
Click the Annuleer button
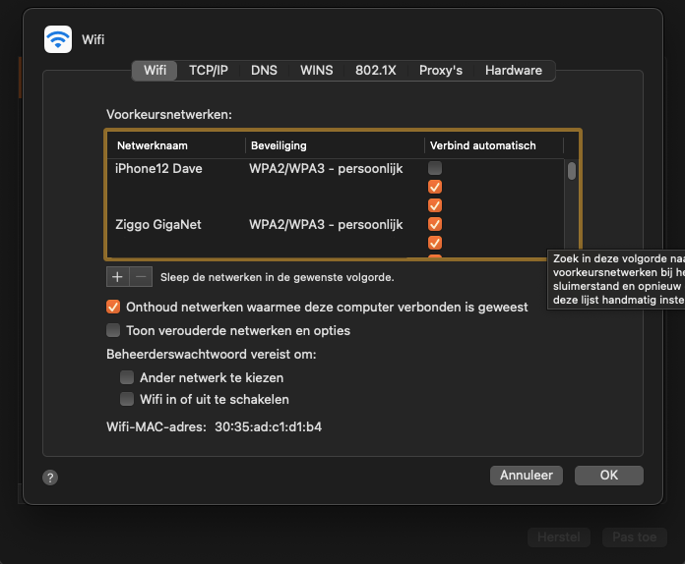point(527,476)
